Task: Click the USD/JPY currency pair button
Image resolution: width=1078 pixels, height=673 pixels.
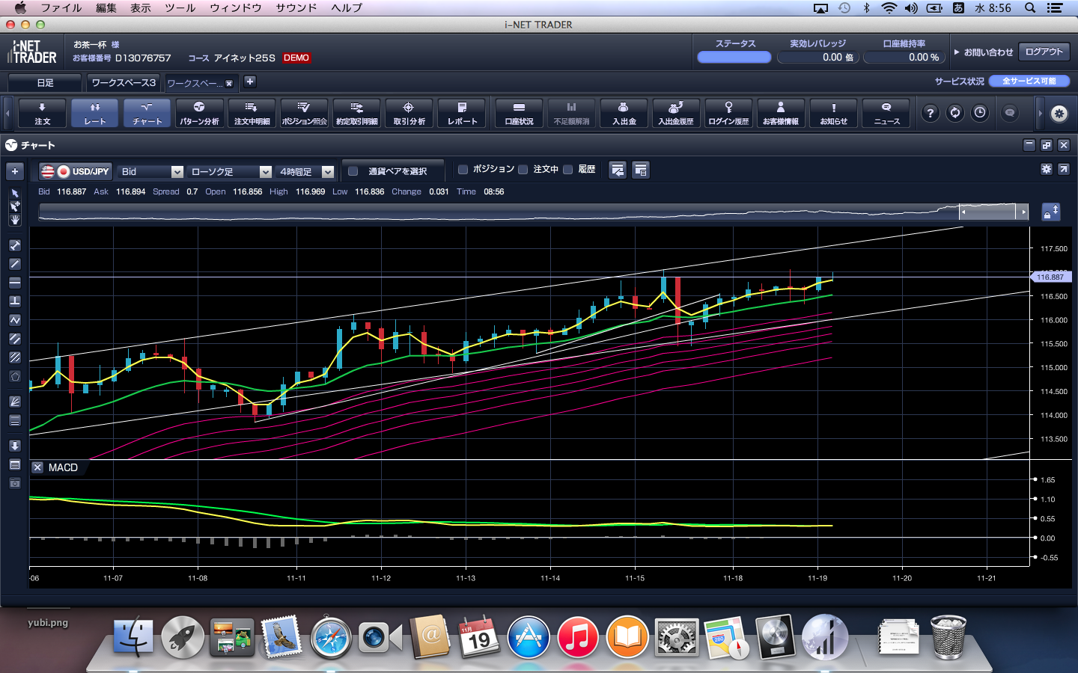Action: click(x=76, y=172)
